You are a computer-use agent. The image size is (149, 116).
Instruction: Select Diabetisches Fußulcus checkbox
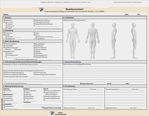coord(34,20)
